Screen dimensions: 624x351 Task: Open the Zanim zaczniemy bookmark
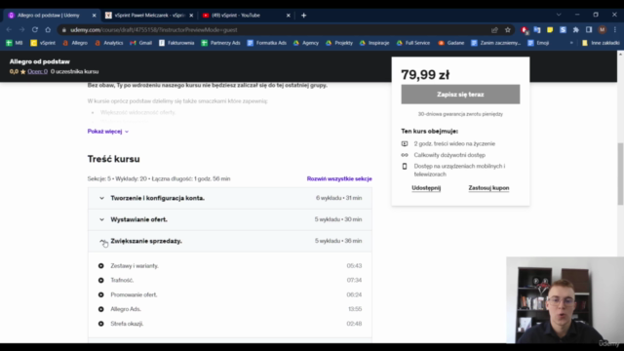[x=496, y=43]
